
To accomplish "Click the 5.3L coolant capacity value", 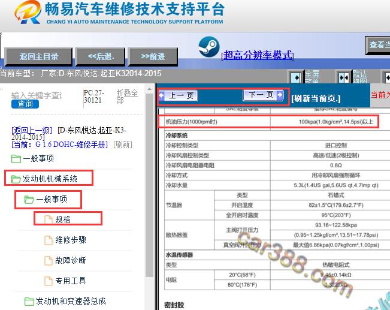I will click(x=336, y=185).
